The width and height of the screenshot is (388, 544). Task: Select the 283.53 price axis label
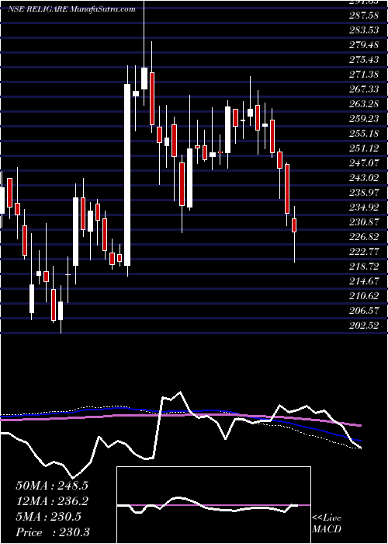[x=364, y=30]
